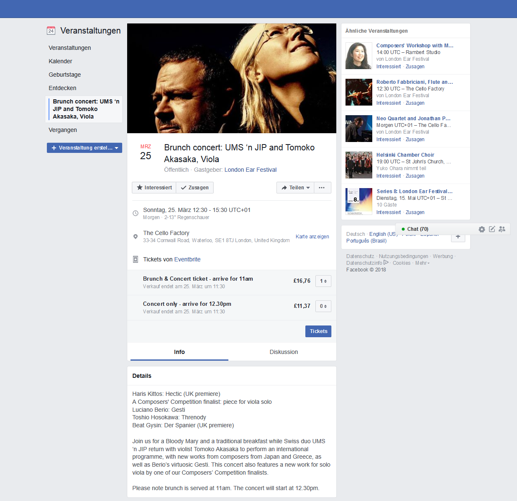517x501 pixels.
Task: Open Kalender in the sidebar
Action: 60,61
